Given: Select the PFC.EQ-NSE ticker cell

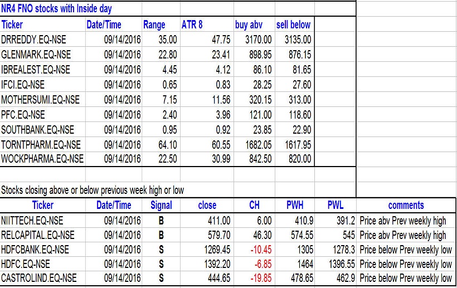Looking at the screenshot, I should (23, 115).
